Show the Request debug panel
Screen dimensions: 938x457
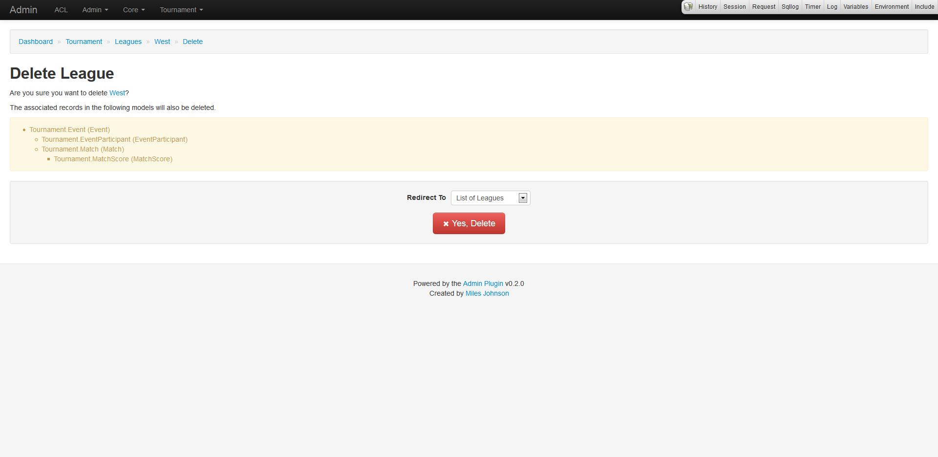pyautogui.click(x=764, y=7)
